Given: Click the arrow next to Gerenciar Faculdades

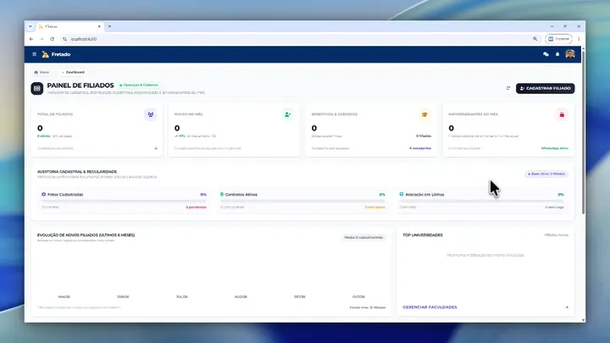Looking at the screenshot, I should pos(567,307).
